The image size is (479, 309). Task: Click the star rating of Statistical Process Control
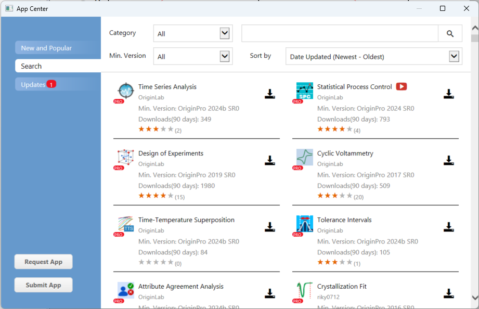335,130
